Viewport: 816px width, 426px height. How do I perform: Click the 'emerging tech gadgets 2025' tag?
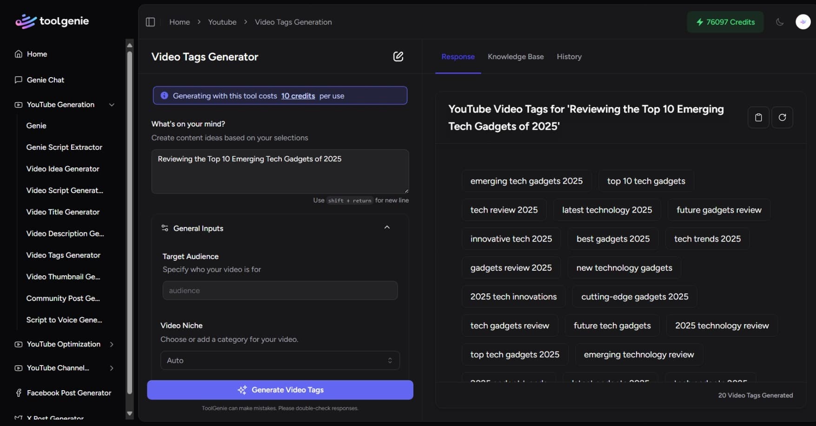coord(526,181)
